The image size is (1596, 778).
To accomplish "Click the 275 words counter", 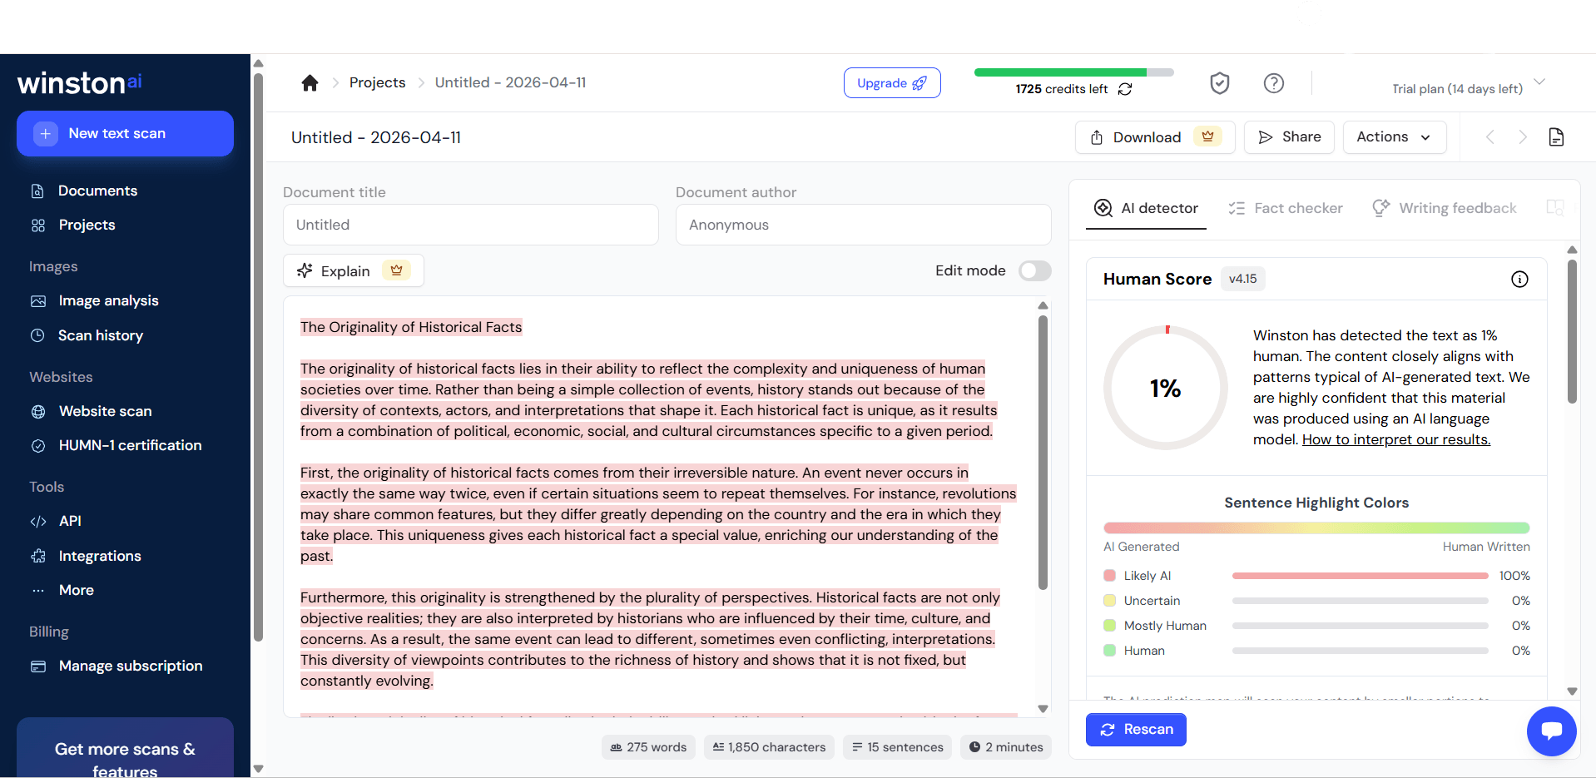I will 648,747.
